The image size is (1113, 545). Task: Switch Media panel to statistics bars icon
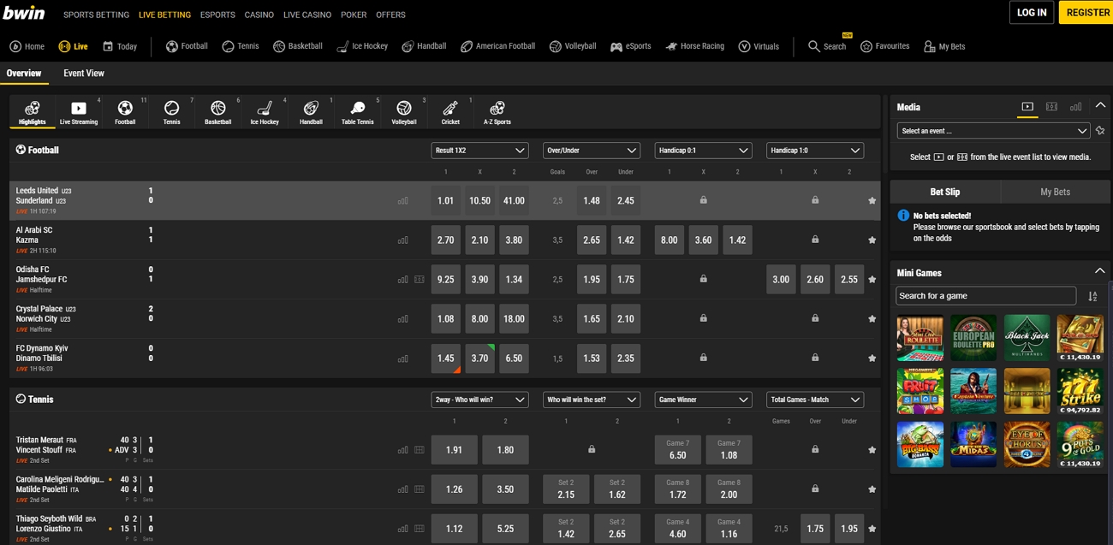pos(1075,107)
